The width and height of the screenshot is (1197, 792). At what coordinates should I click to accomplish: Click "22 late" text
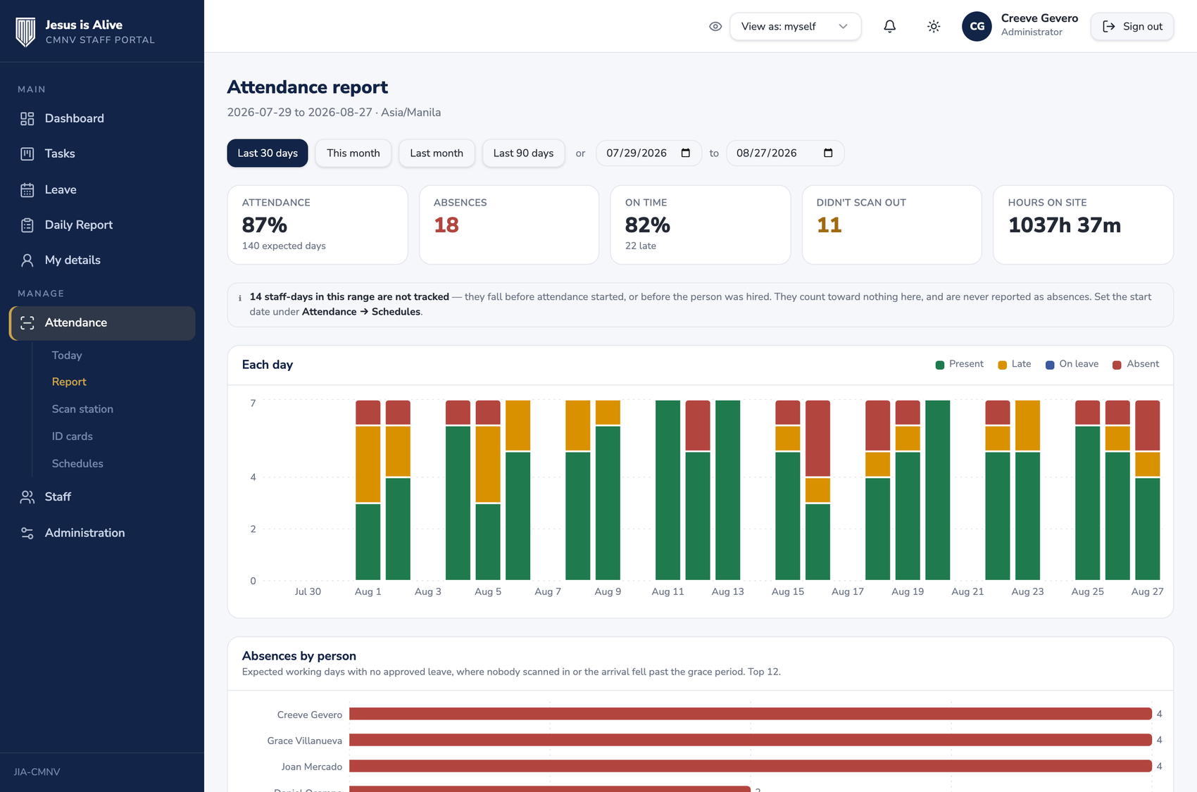tap(641, 246)
